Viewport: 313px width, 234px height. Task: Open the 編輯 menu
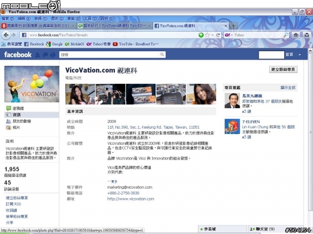pos(24,19)
